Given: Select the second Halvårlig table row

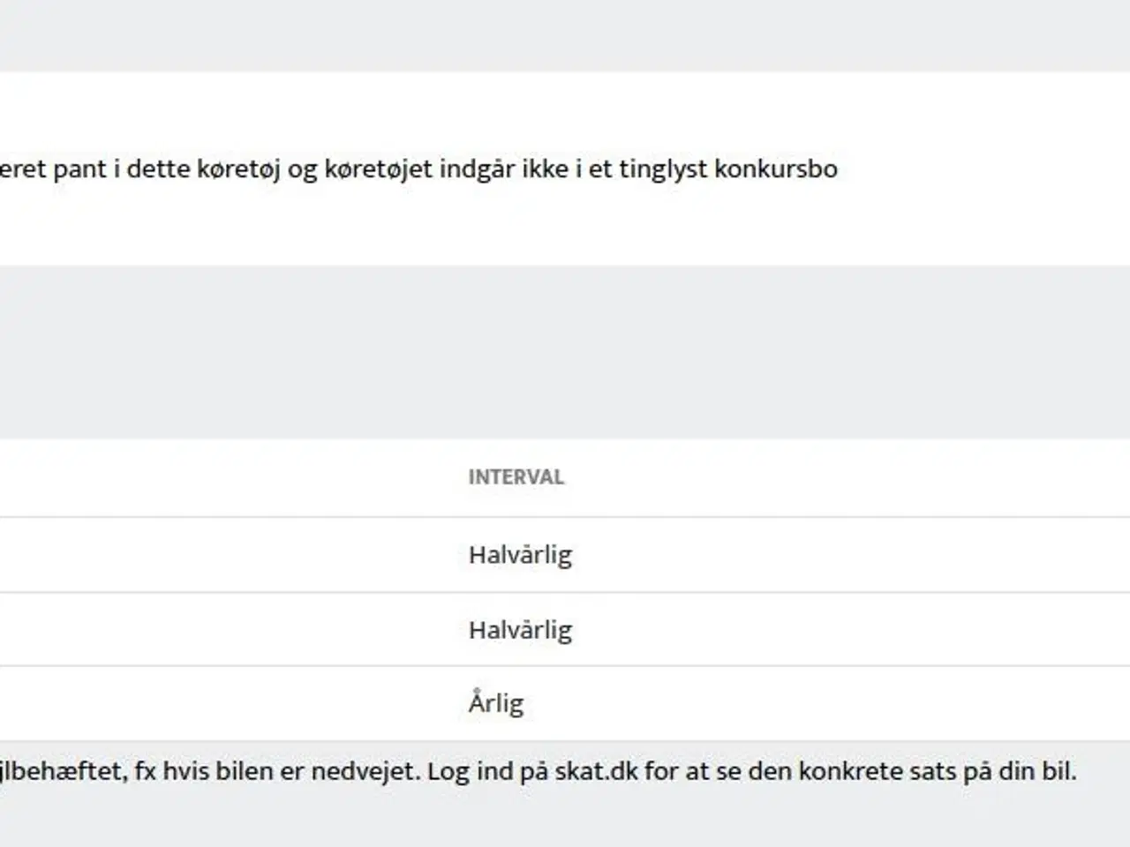Looking at the screenshot, I should (565, 630).
